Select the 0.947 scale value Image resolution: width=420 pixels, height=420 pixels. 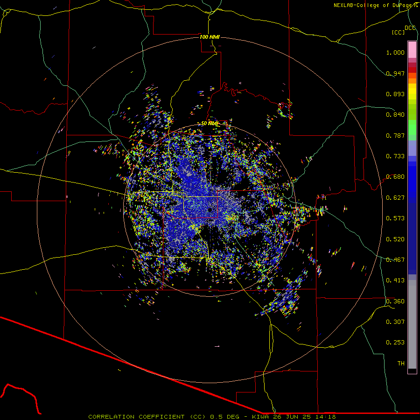(x=395, y=73)
